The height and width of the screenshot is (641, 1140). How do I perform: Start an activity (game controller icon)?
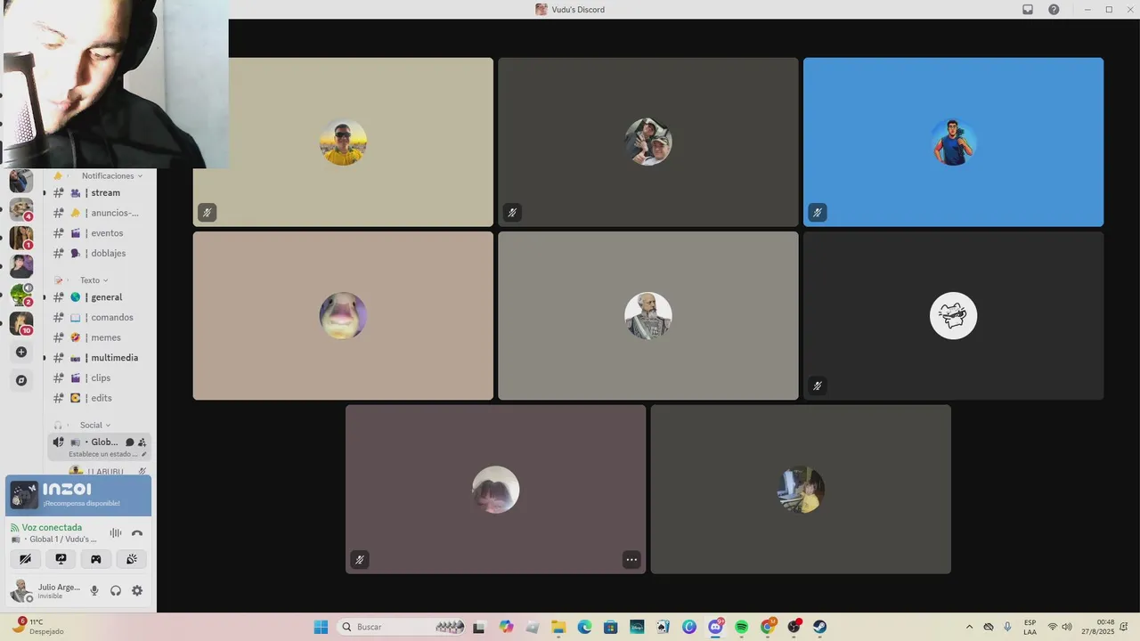96,559
